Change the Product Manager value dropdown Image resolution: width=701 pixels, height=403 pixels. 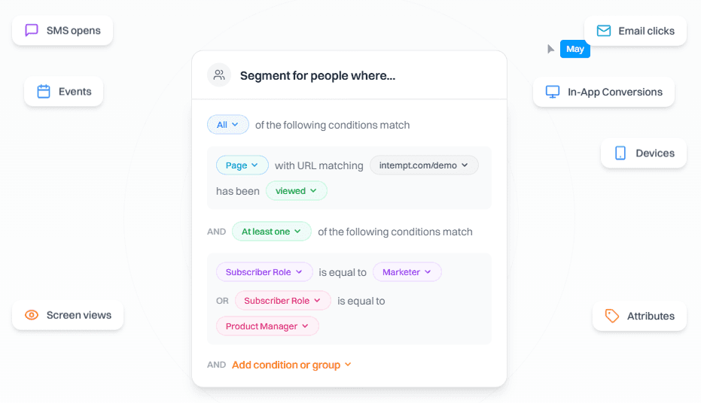(267, 326)
